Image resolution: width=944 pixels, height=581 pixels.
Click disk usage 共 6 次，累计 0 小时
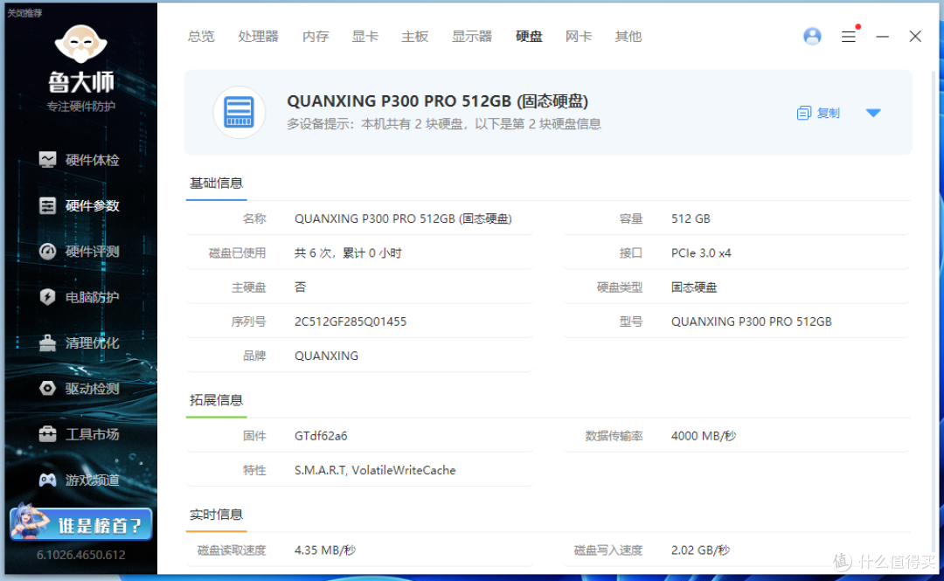click(x=348, y=252)
